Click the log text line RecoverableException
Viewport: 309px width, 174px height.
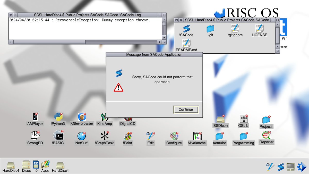click(x=80, y=20)
